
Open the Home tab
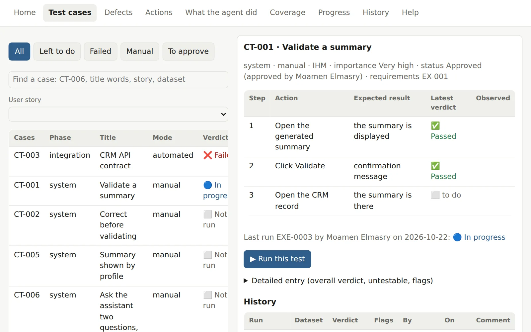[25, 13]
